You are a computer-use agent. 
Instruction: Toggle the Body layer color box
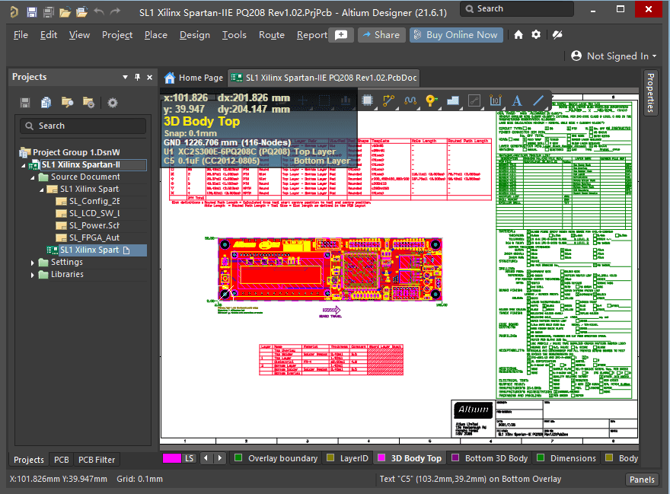609,458
